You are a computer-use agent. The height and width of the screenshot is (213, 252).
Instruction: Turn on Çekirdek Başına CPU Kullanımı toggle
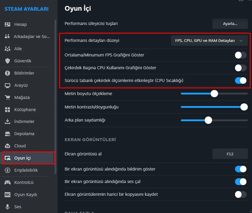click(241, 68)
